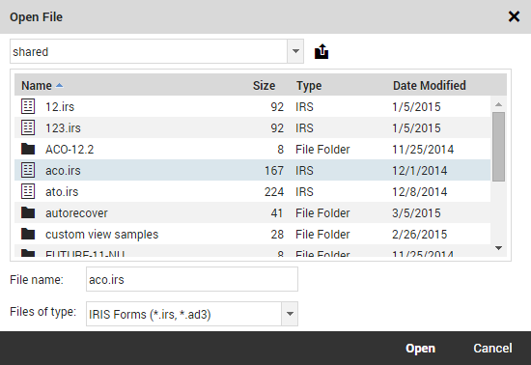The width and height of the screenshot is (531, 365).
Task: Click the Open button
Action: (420, 348)
